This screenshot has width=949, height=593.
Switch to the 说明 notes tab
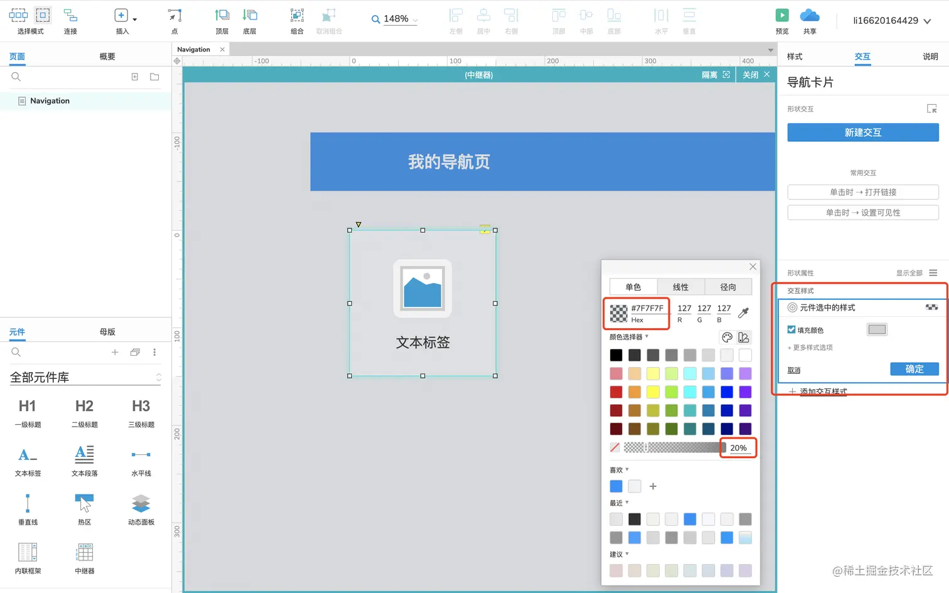[930, 56]
